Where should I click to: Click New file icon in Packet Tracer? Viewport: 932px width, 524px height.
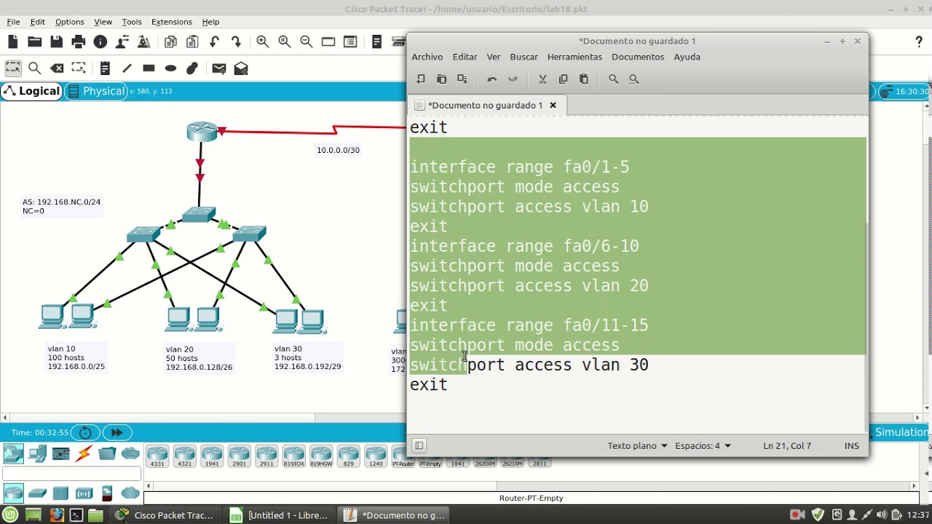[x=13, y=42]
